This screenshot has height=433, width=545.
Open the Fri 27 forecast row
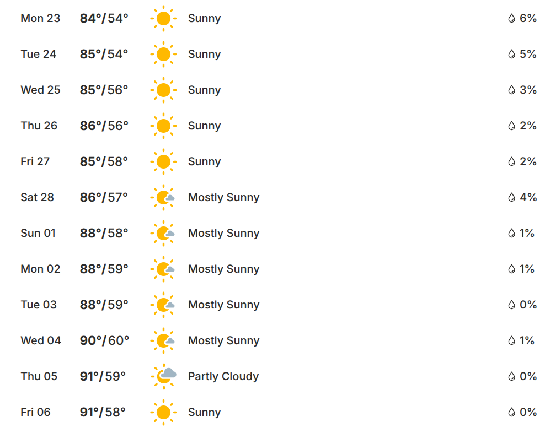35,161
